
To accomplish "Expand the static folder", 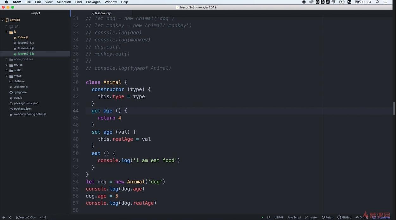I will point(7,70).
